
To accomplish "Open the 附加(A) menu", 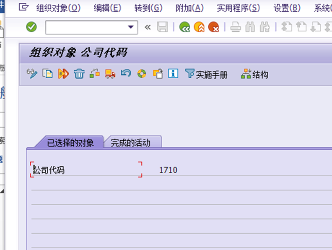I will point(189,8).
